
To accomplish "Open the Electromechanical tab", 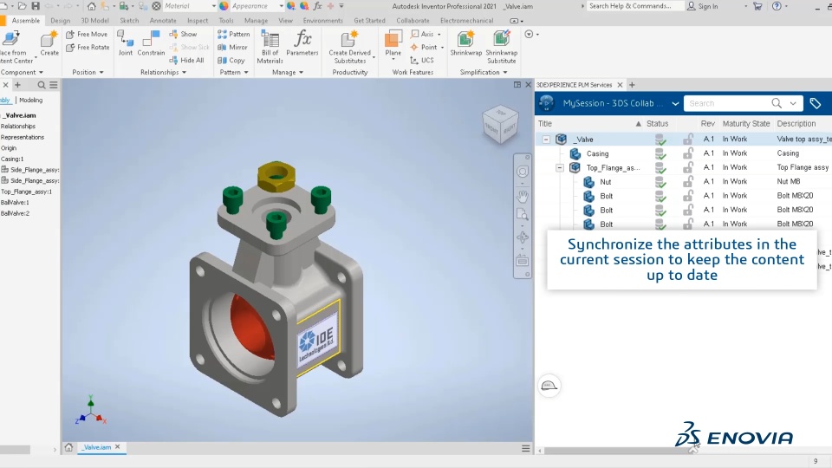I will pyautogui.click(x=466, y=21).
